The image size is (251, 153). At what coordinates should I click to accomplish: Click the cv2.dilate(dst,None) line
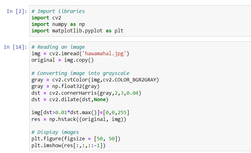[x=70, y=100]
